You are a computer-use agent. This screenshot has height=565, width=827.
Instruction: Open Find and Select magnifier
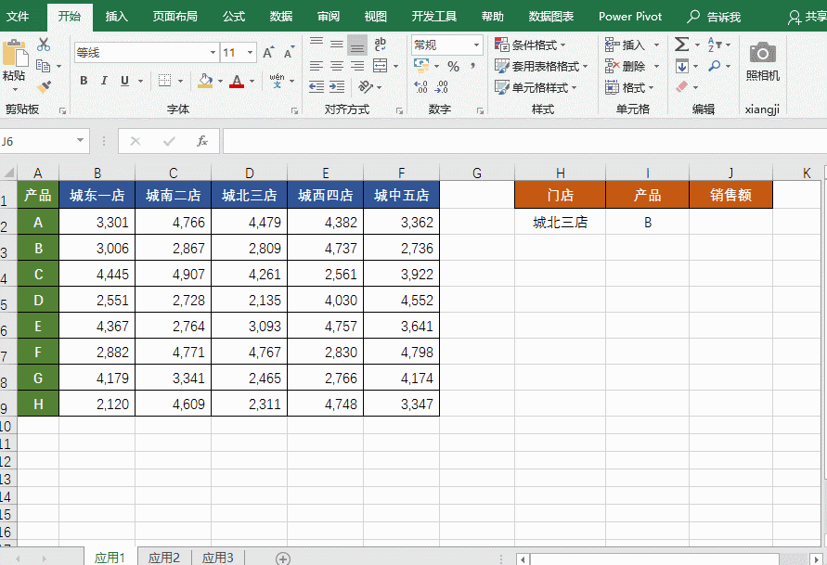click(715, 66)
